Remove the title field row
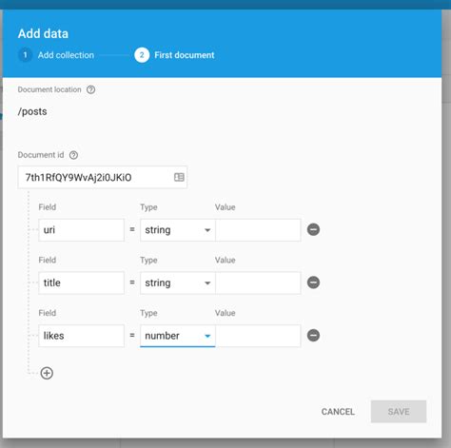451x448 pixels. [313, 282]
